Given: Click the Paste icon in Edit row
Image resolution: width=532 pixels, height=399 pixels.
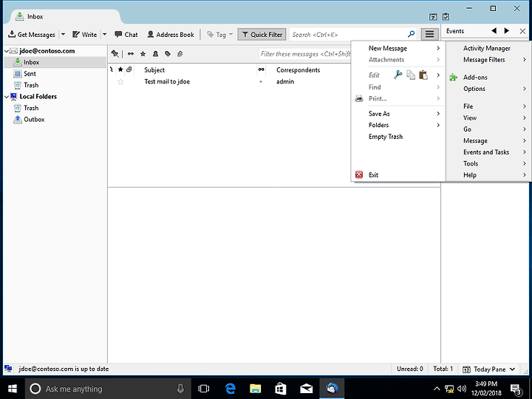Looking at the screenshot, I should click(423, 75).
